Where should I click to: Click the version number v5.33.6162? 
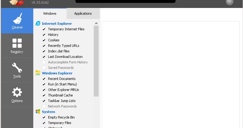click(x=40, y=2)
